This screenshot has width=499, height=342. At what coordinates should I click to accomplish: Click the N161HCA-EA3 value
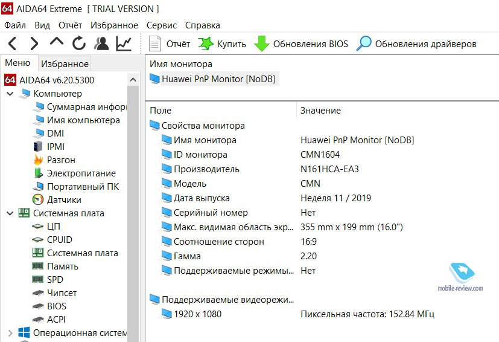tap(329, 169)
